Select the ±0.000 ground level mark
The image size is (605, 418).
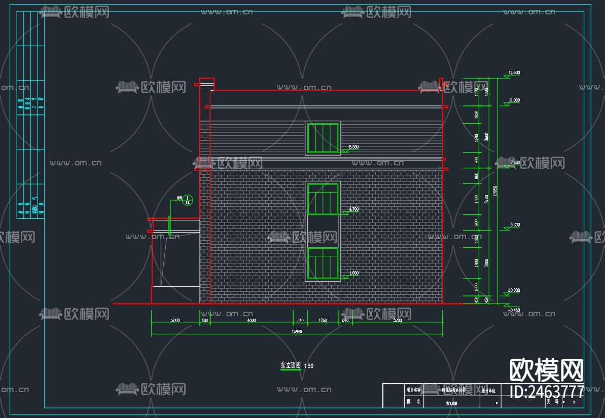pyautogui.click(x=514, y=290)
